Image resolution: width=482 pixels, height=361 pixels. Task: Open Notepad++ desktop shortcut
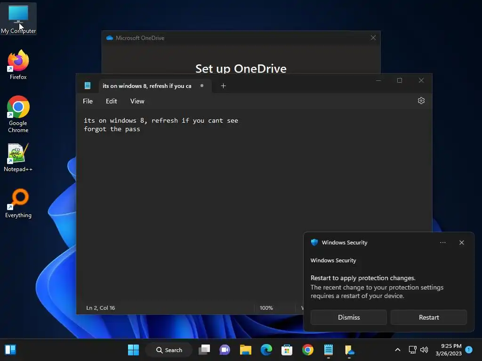coord(18,157)
